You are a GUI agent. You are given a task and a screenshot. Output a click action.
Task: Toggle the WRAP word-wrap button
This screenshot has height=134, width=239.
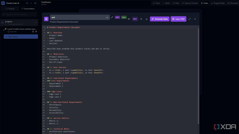135,19
